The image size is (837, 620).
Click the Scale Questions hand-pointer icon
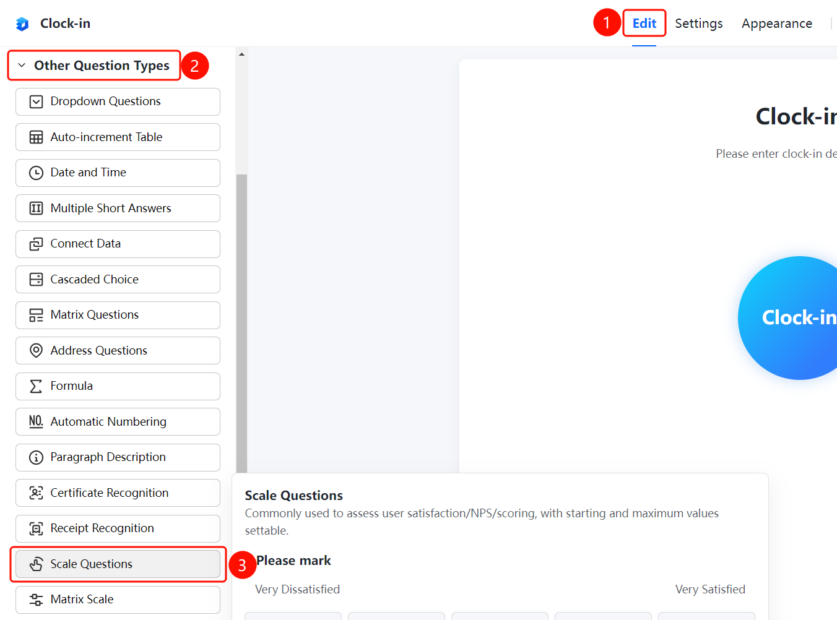click(x=37, y=564)
